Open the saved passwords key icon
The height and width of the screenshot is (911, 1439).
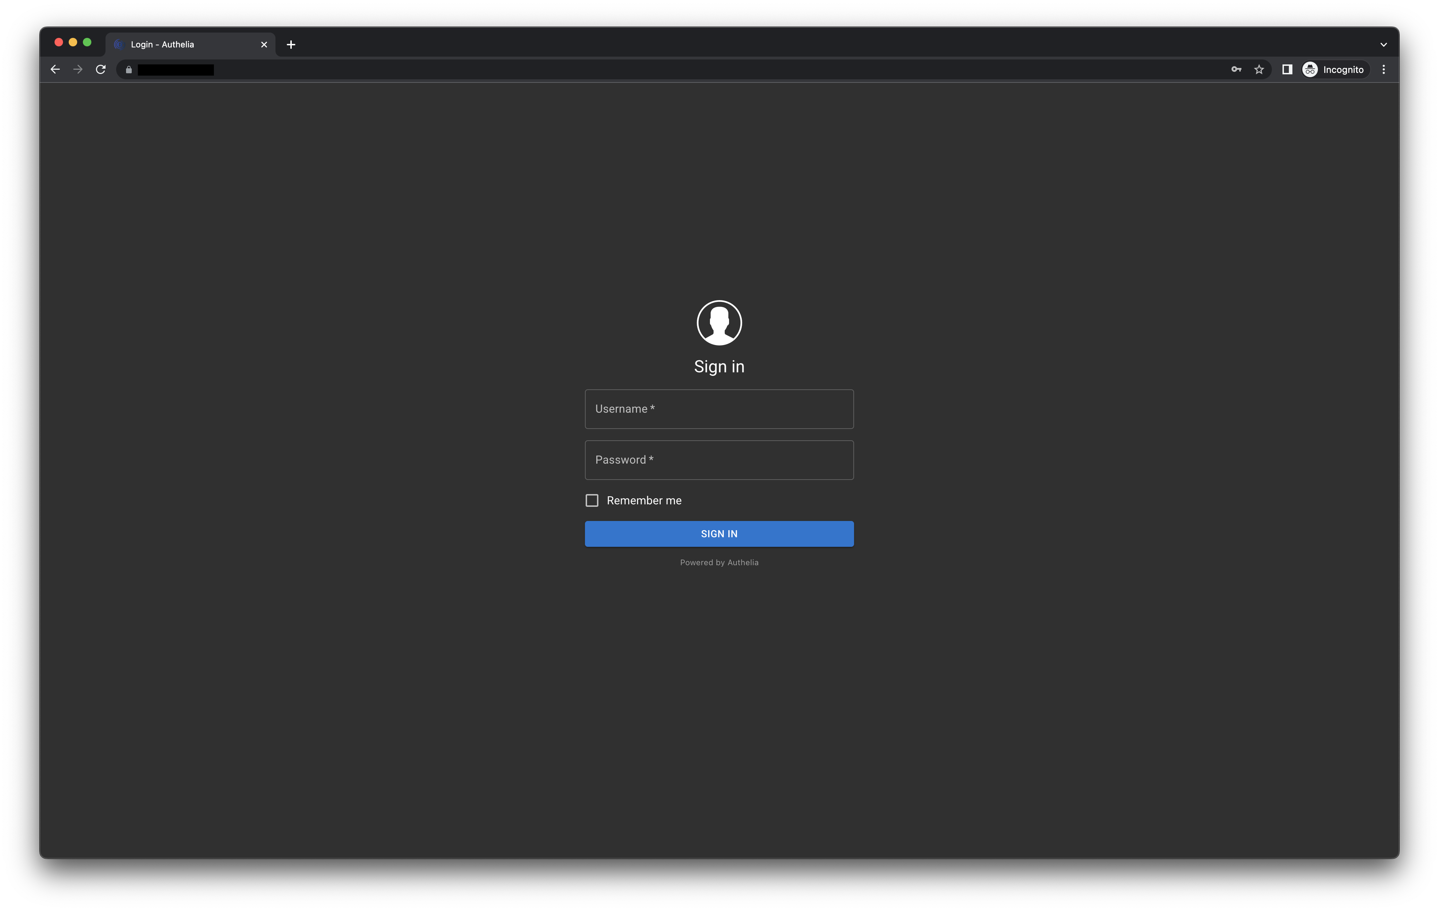[1236, 69]
